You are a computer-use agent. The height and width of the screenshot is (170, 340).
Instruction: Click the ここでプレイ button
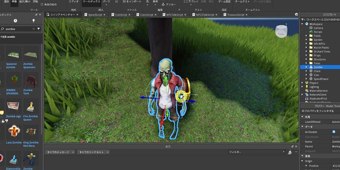pyautogui.click(x=191, y=2)
